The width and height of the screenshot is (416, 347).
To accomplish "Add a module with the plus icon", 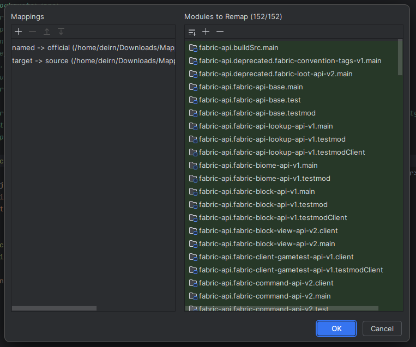I will [x=206, y=32].
